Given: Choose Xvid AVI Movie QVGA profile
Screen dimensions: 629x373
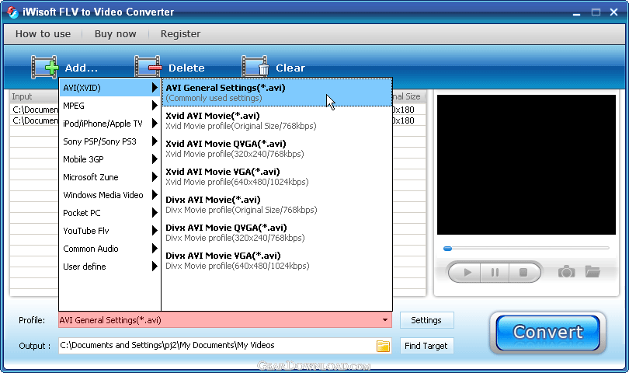Looking at the screenshot, I should [x=276, y=148].
